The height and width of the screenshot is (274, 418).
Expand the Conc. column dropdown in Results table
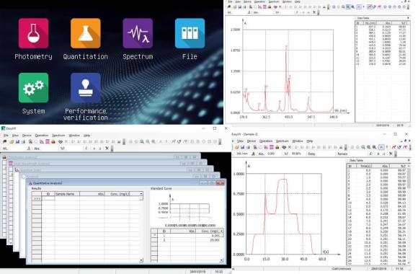[141, 194]
